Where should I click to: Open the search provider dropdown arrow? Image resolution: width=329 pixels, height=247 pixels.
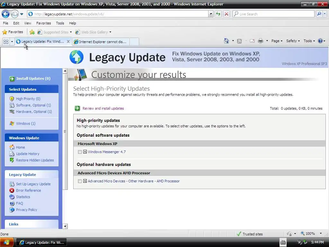pyautogui.click(x=325, y=14)
